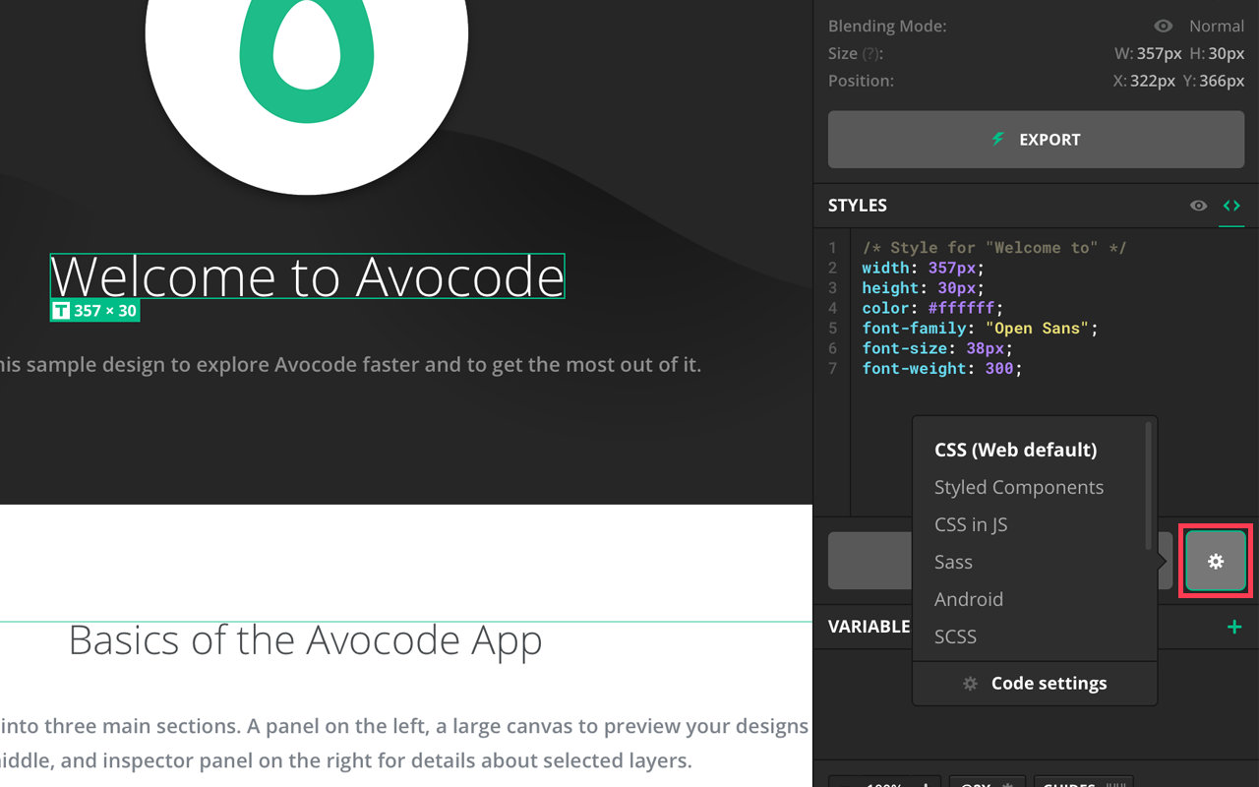Click the code format list scrollbar

1148,485
